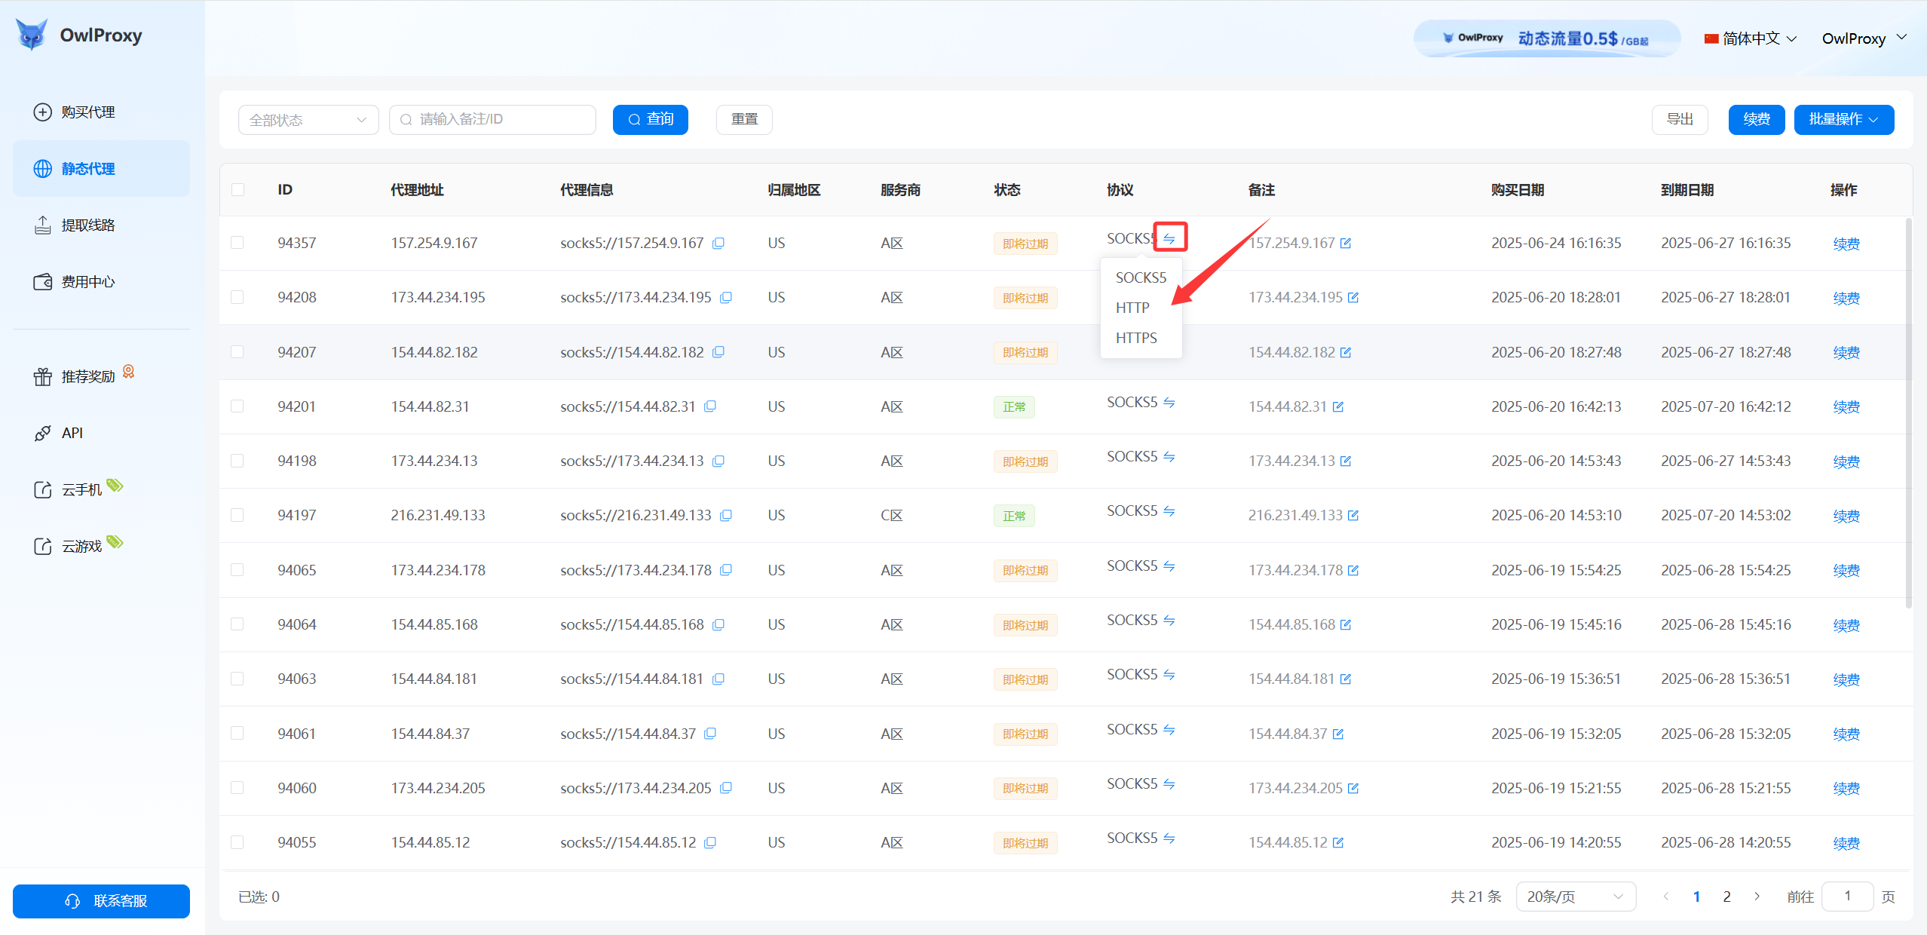Screen dimensions: 1927x935
Task: Focus the 前往 page number field
Action: click(x=1847, y=897)
